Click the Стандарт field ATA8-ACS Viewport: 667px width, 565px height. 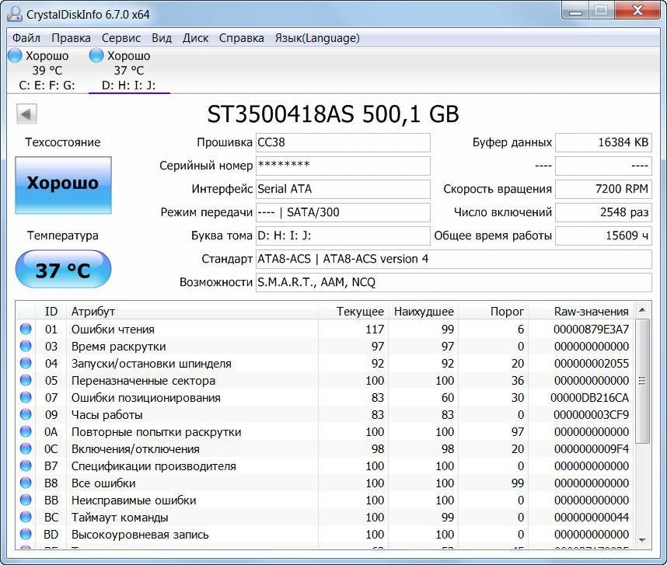pyautogui.click(x=453, y=260)
